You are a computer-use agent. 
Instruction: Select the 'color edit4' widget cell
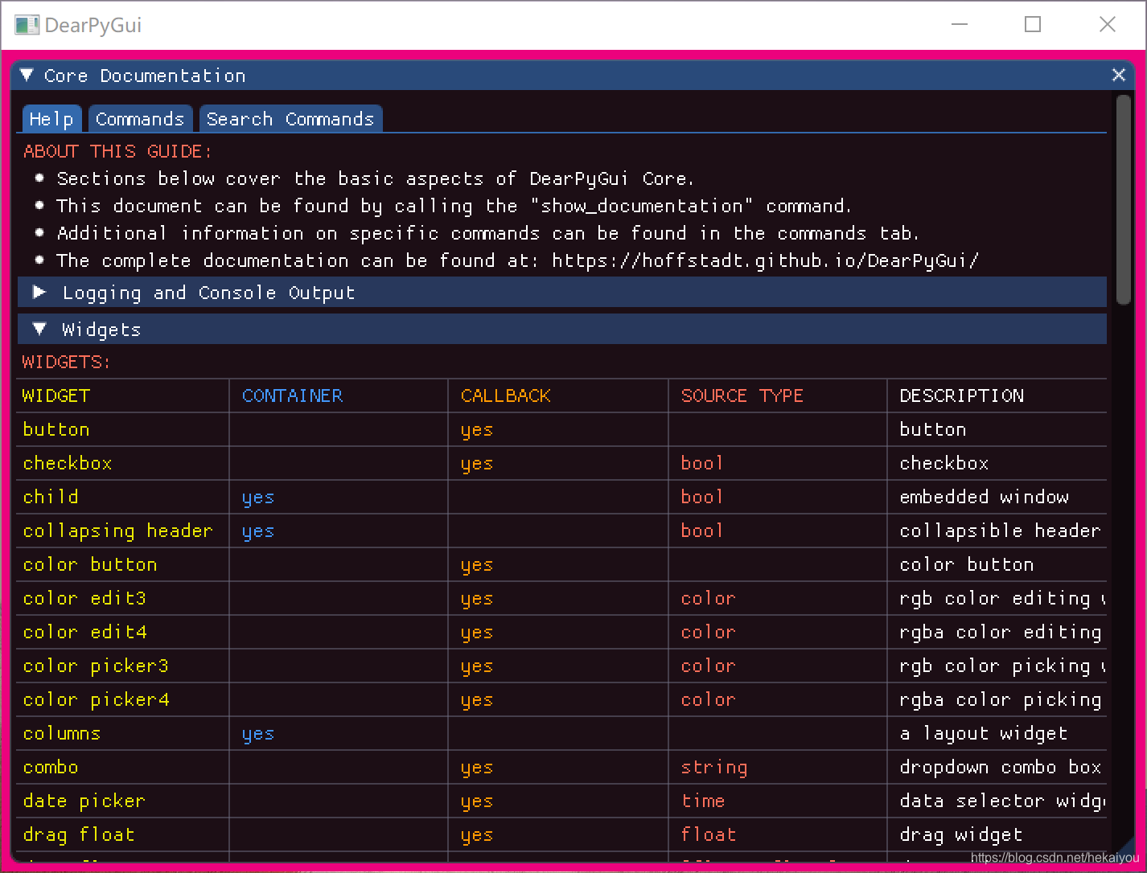[84, 632]
